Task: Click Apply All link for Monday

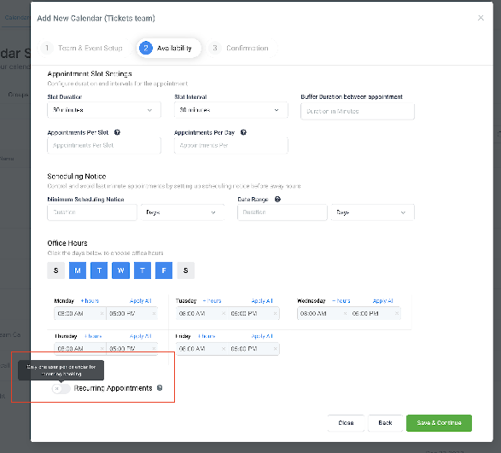Action: tap(141, 301)
